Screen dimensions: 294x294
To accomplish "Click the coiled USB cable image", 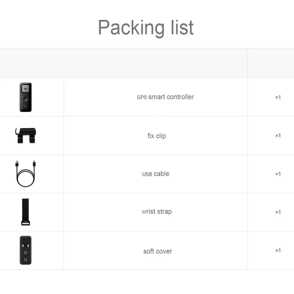I will pos(25,174).
